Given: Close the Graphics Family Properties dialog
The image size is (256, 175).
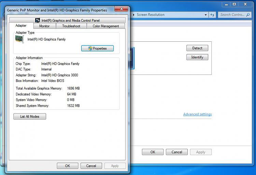Looking at the screenshot, I should (121, 9).
